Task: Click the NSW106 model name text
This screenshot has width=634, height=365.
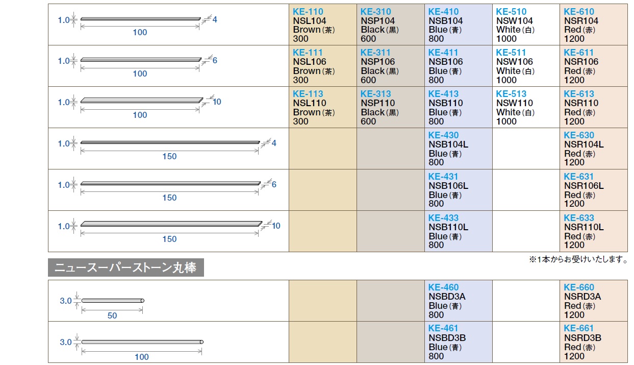Action: tap(515, 62)
